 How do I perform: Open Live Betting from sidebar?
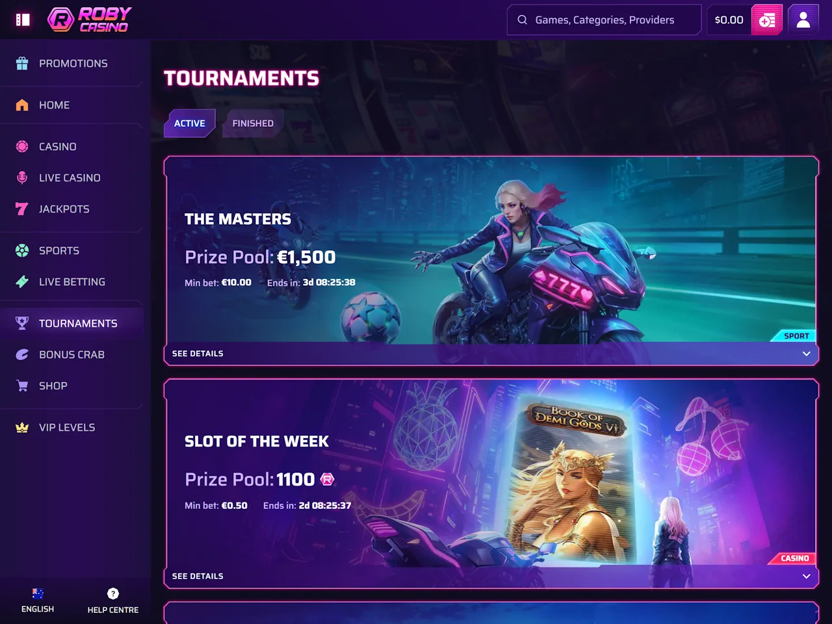71,281
